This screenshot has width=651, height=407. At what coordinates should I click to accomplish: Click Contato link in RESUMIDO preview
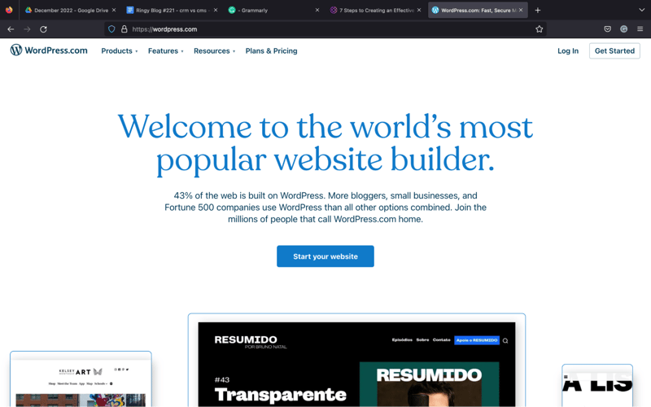pyautogui.click(x=441, y=339)
